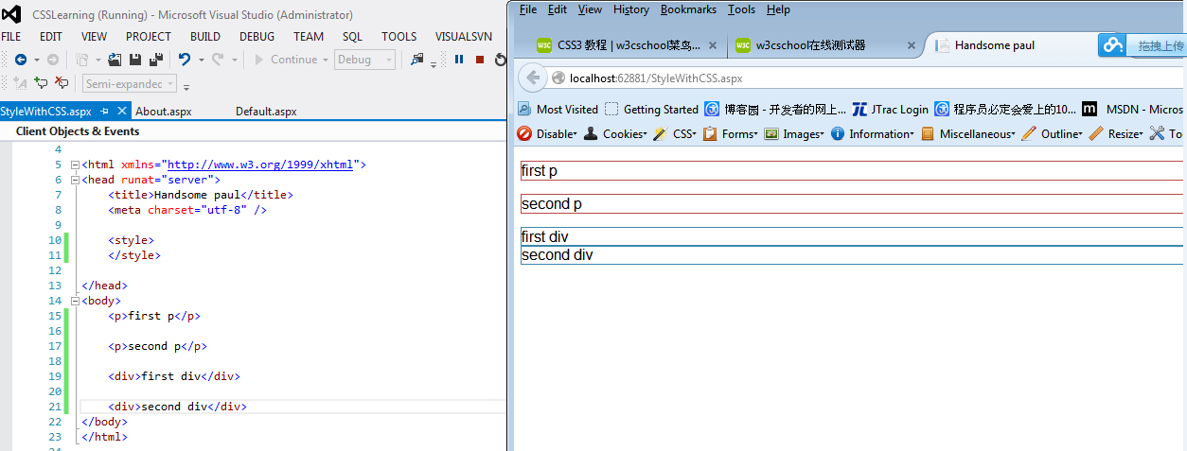Click the Restart debugging icon
Screen dimensions: 1187x451
tap(500, 60)
